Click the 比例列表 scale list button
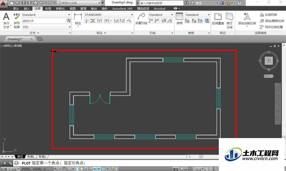286x171 pixels. [268, 15]
